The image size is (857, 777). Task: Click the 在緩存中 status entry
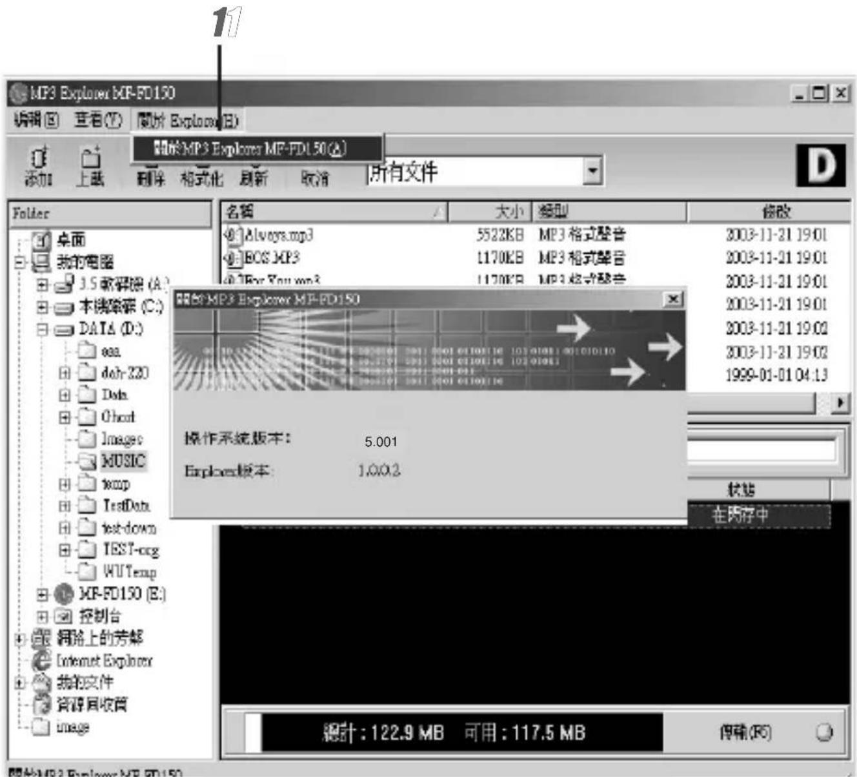740,515
